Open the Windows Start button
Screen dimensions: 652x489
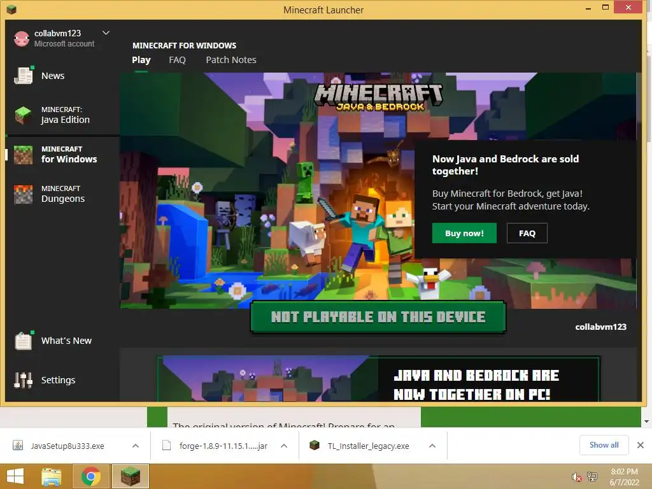point(15,476)
